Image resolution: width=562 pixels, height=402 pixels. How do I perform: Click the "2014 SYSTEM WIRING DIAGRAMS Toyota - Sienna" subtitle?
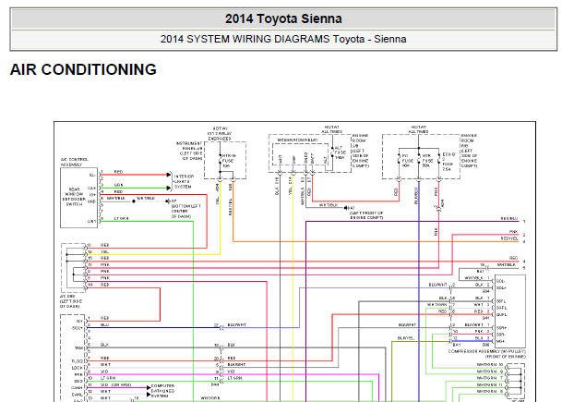283,39
